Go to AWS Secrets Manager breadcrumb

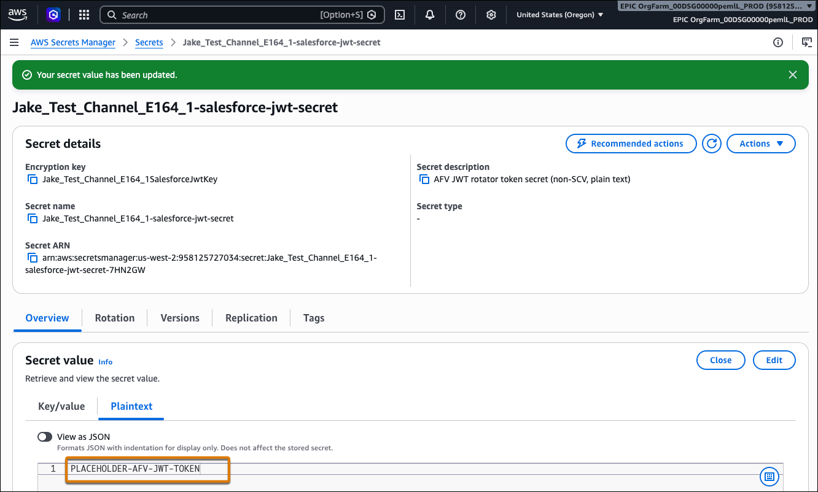point(73,42)
